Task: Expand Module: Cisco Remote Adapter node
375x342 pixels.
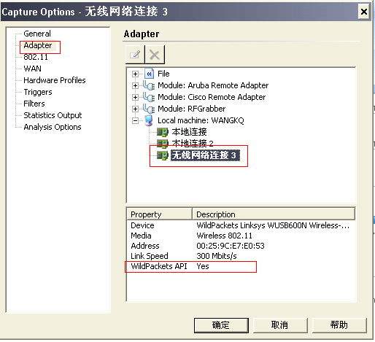Action: coord(135,97)
